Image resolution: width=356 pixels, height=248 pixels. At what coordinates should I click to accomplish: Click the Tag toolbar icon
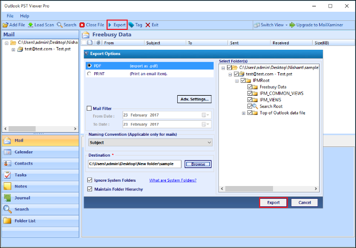[132, 25]
